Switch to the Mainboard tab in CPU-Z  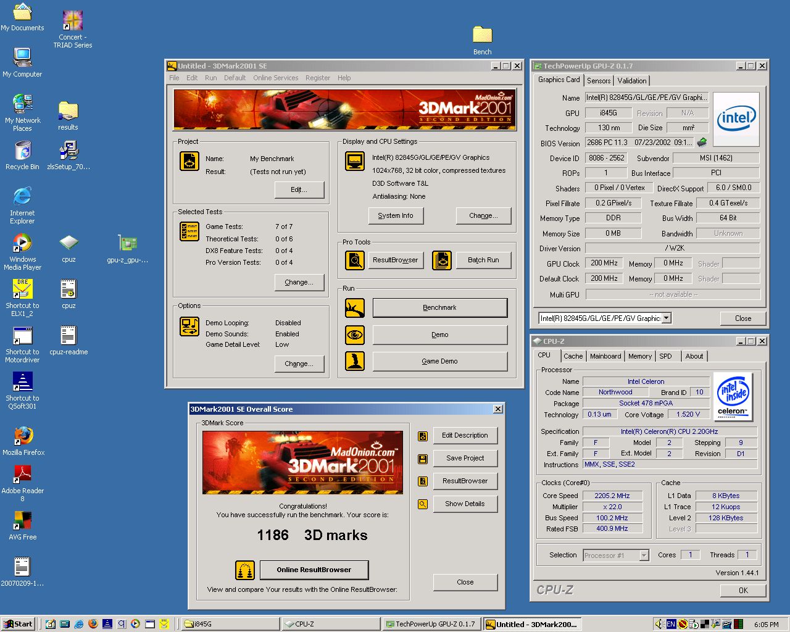tap(605, 356)
